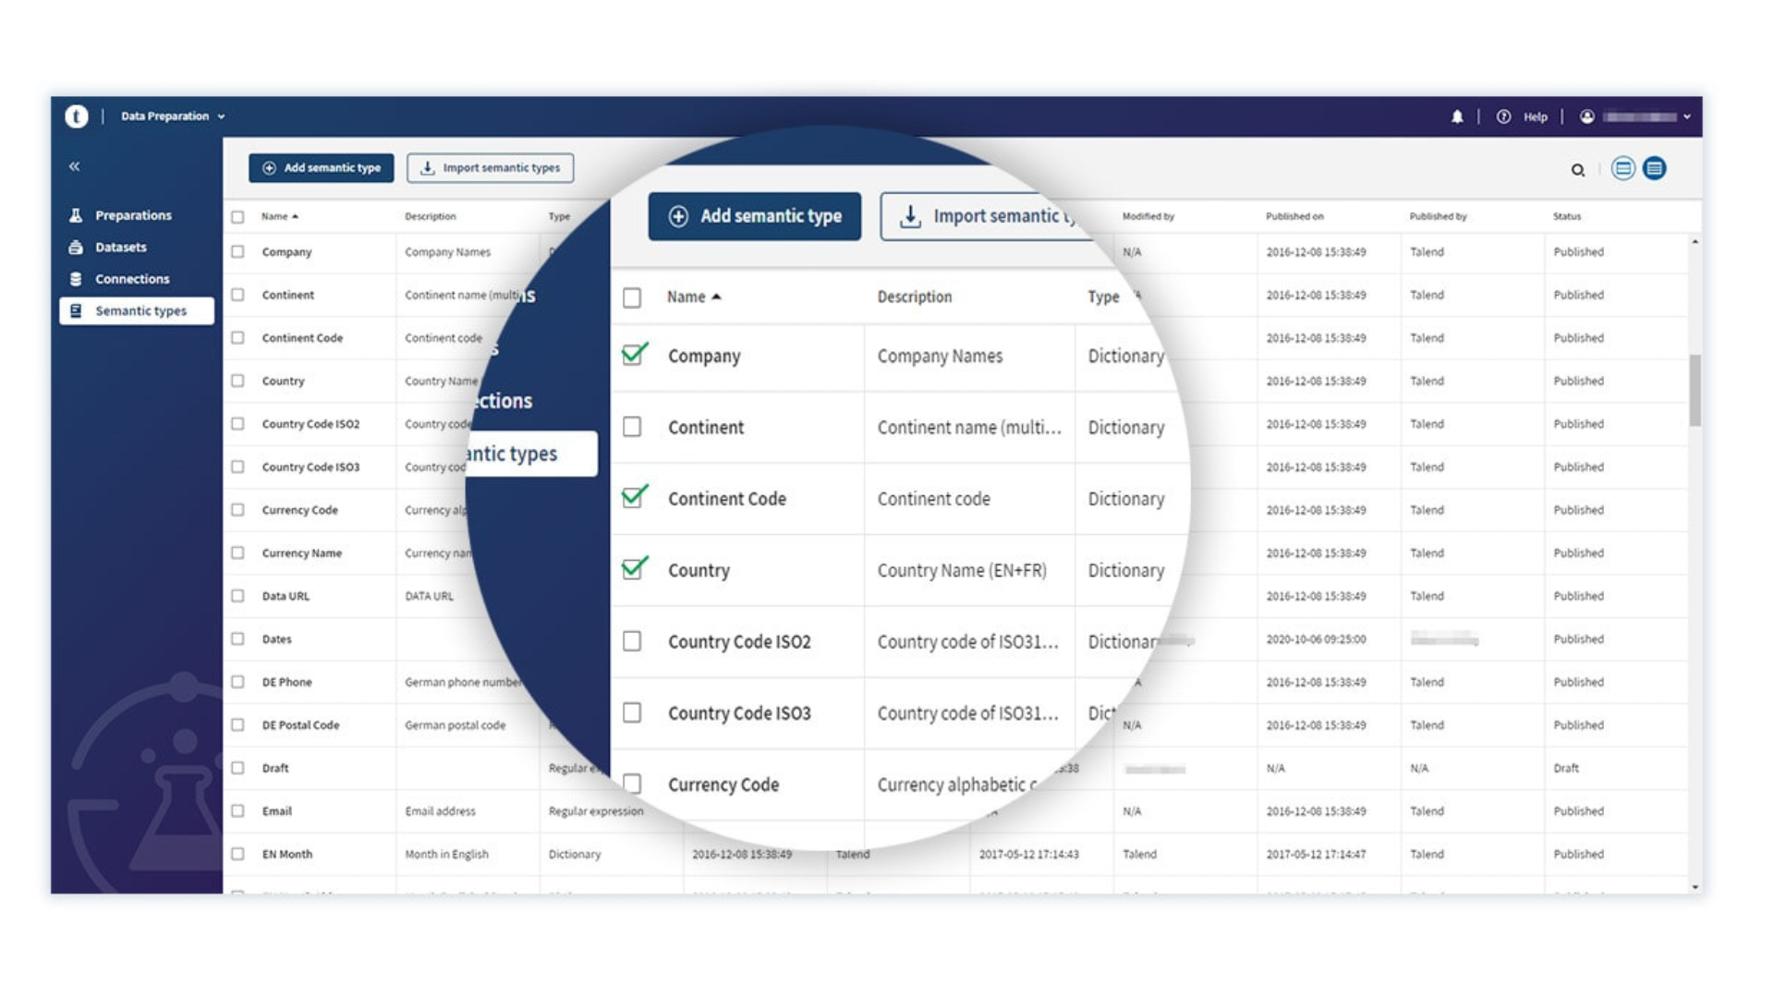Viewport: 1774px width, 998px height.
Task: Click the search icon in the toolbar
Action: coord(1580,169)
